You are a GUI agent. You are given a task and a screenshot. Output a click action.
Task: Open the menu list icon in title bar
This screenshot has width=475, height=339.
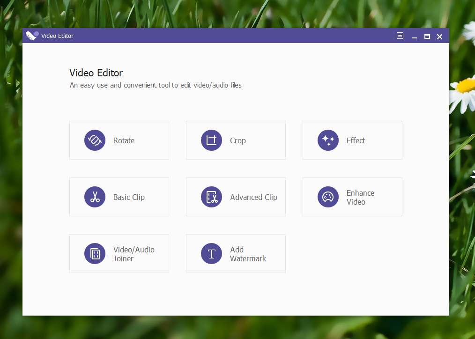pos(400,36)
